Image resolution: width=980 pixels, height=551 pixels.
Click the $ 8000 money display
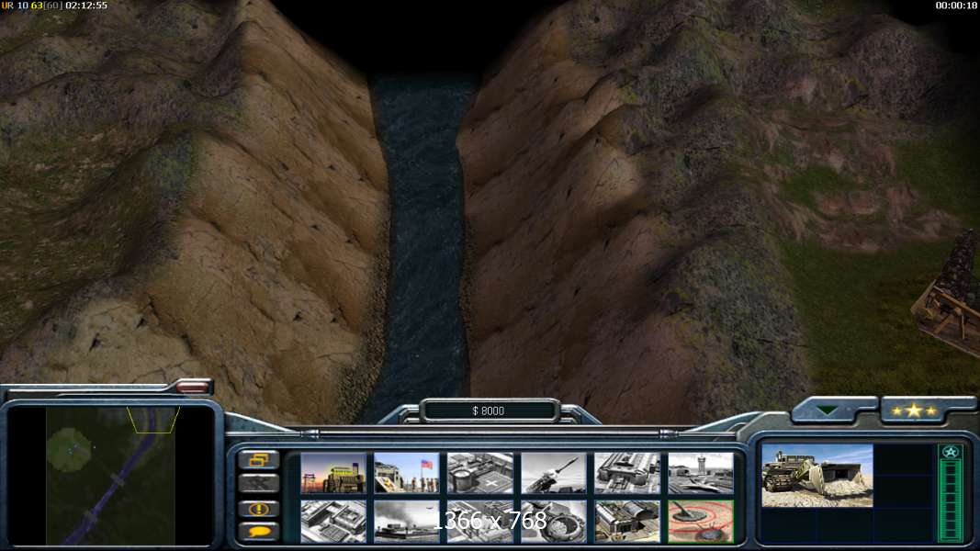pos(488,410)
